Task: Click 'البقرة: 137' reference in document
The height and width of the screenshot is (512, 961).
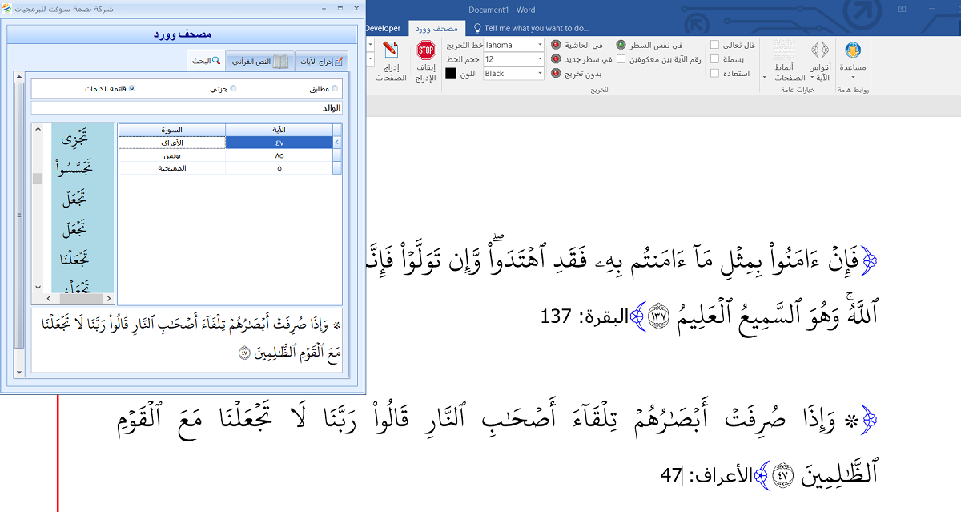Action: [585, 316]
